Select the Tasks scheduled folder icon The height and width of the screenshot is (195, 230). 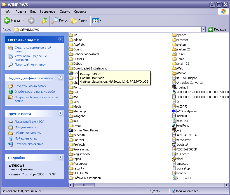tap(174, 54)
